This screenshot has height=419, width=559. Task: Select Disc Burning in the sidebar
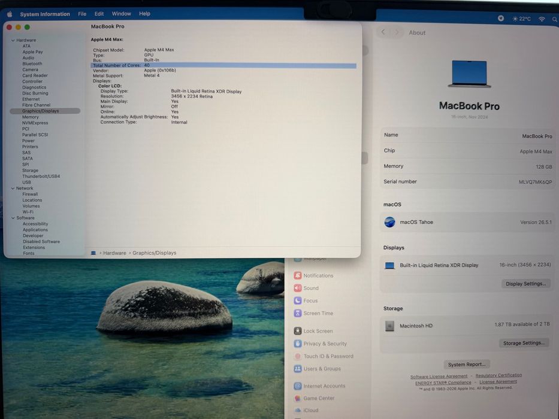(35, 93)
